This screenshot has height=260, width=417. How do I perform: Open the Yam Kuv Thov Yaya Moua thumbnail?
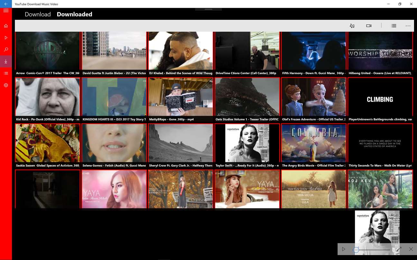pos(314,189)
